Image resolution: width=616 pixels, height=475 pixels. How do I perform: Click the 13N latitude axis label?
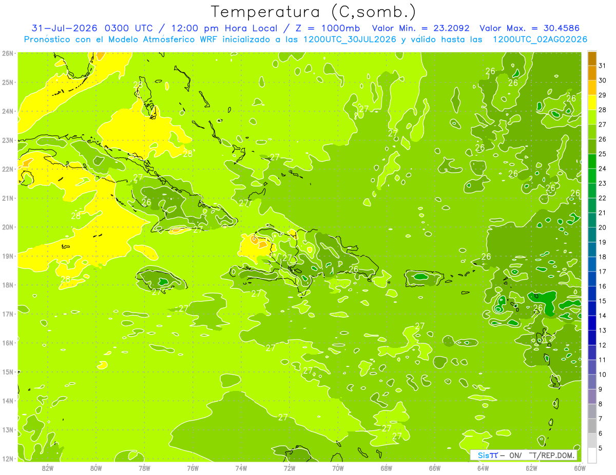8,430
